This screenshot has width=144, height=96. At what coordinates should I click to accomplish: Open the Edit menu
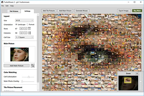point(7,6)
